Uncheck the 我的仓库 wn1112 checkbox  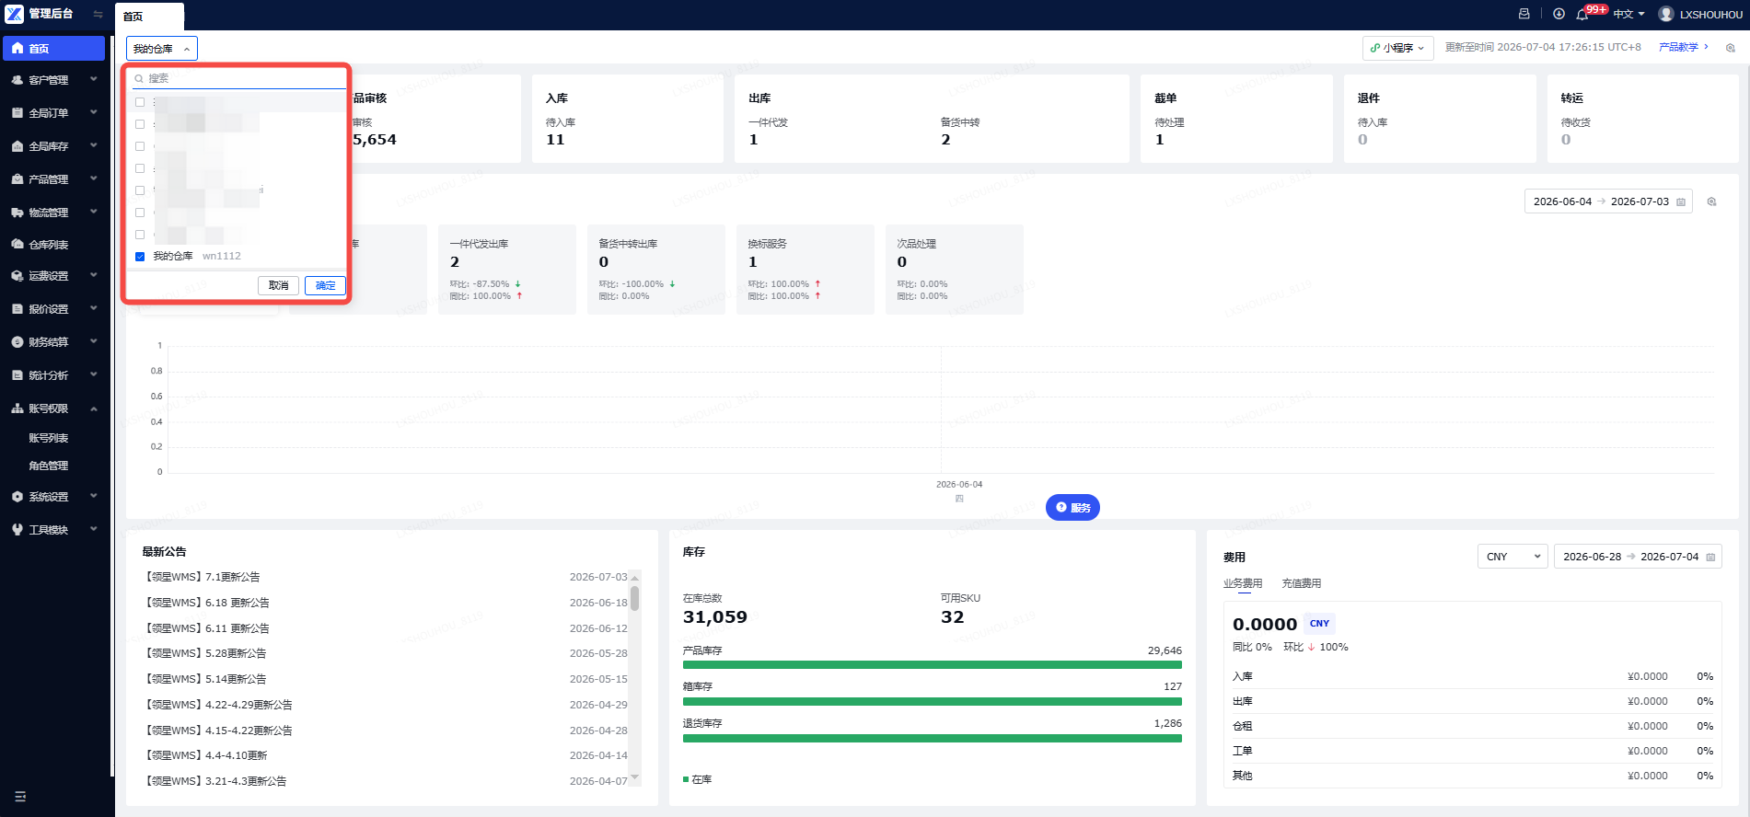pos(140,257)
